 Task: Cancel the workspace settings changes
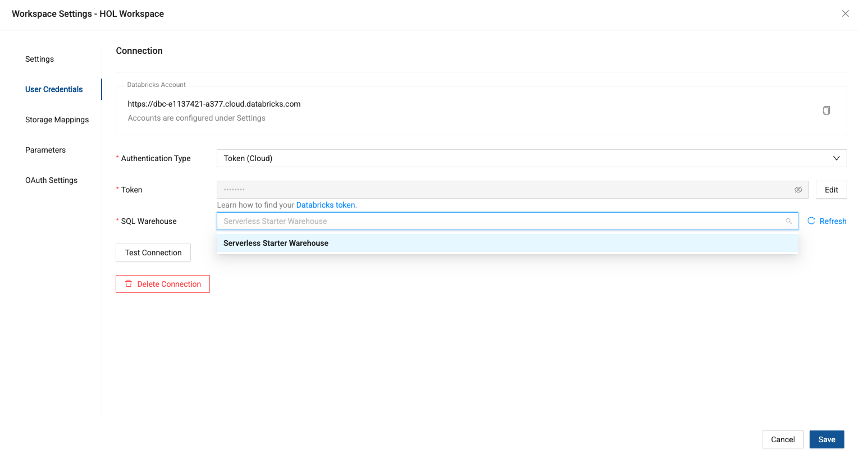coord(783,439)
